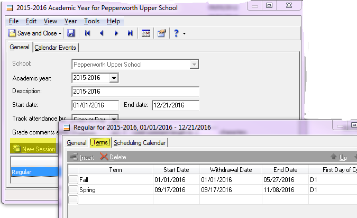Click the Regular session window title icon
The image size is (357, 218).
point(67,128)
